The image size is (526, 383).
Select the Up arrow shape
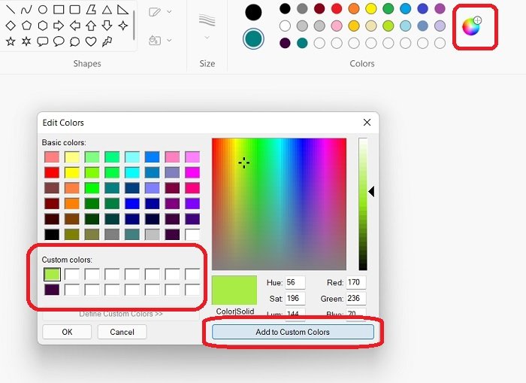(91, 26)
